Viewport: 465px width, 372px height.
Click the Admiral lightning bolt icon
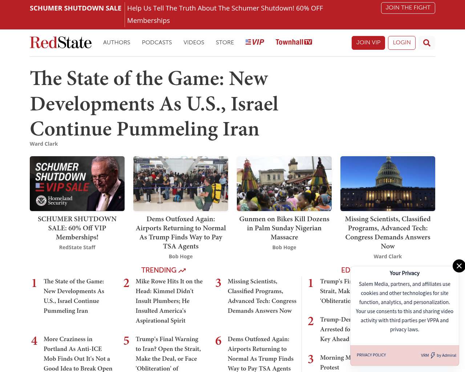pyautogui.click(x=433, y=355)
